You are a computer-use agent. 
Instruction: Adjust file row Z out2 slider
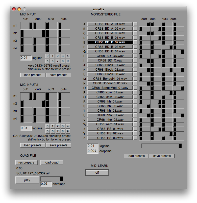click(156, 138)
